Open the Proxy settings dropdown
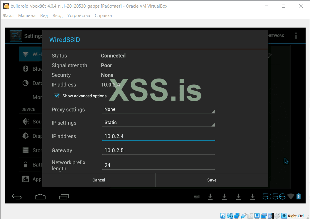Screen dimensions: 310x219 [158, 109]
